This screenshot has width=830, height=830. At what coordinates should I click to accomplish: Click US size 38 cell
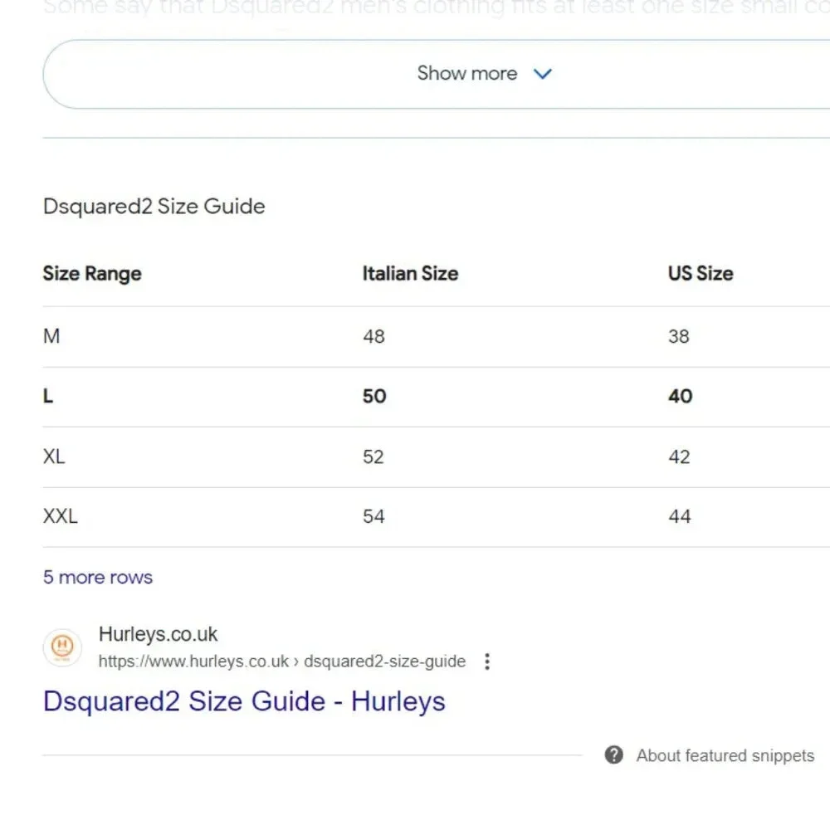coord(679,337)
